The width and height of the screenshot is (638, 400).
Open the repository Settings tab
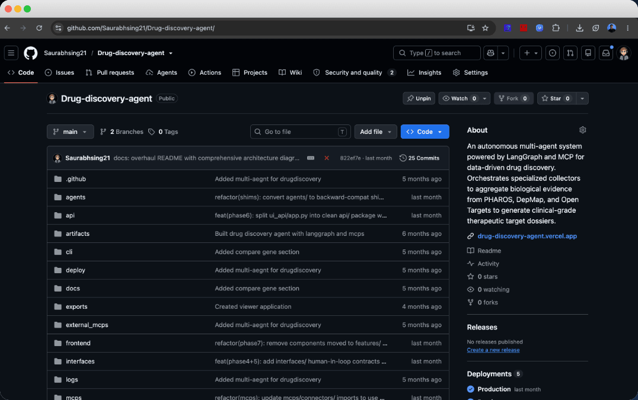point(470,72)
